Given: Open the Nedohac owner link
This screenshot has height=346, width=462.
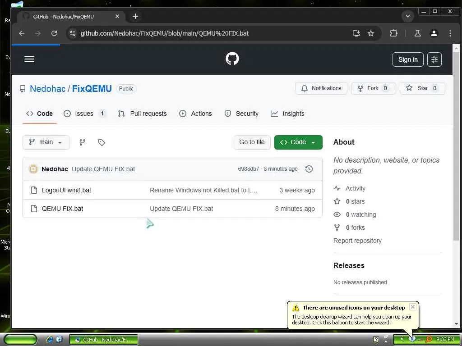Looking at the screenshot, I should tap(47, 89).
